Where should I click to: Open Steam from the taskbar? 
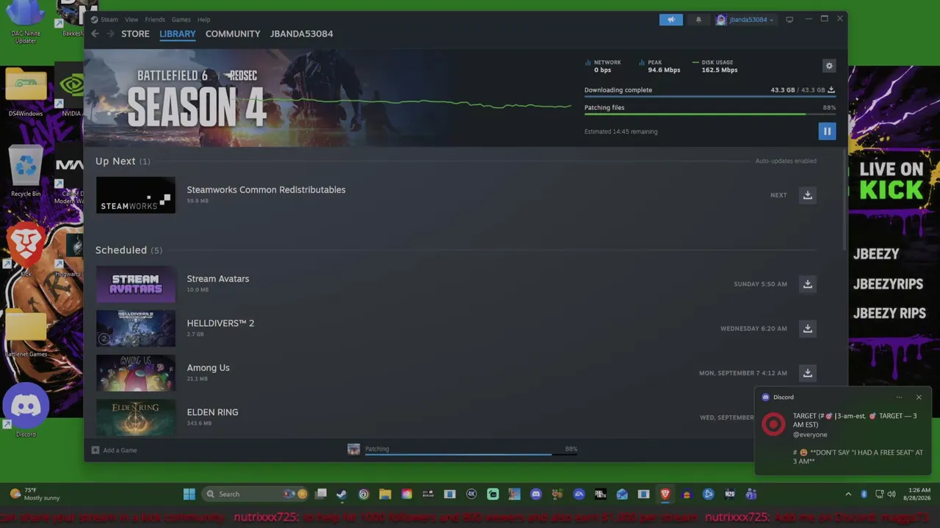point(342,494)
